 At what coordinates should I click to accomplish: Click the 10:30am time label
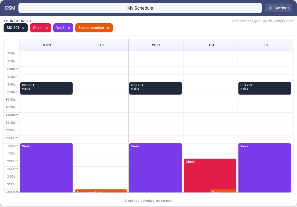click(x=12, y=107)
